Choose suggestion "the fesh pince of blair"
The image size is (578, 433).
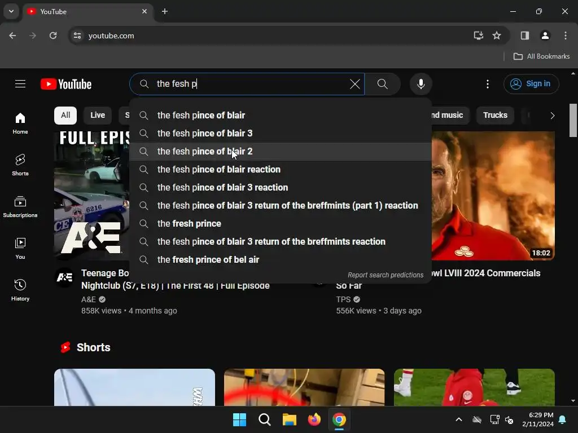pos(280,115)
